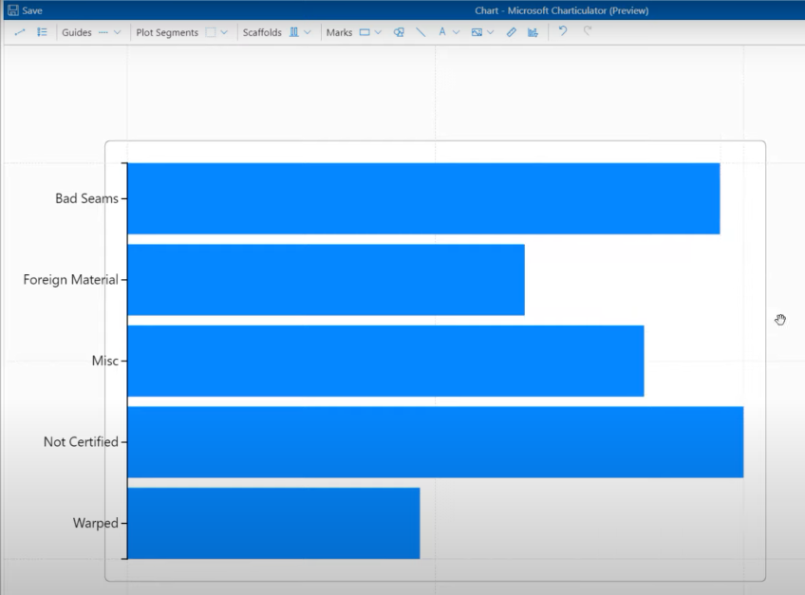Click the Marks toolbar label
Image resolution: width=805 pixels, height=595 pixels.
(339, 32)
